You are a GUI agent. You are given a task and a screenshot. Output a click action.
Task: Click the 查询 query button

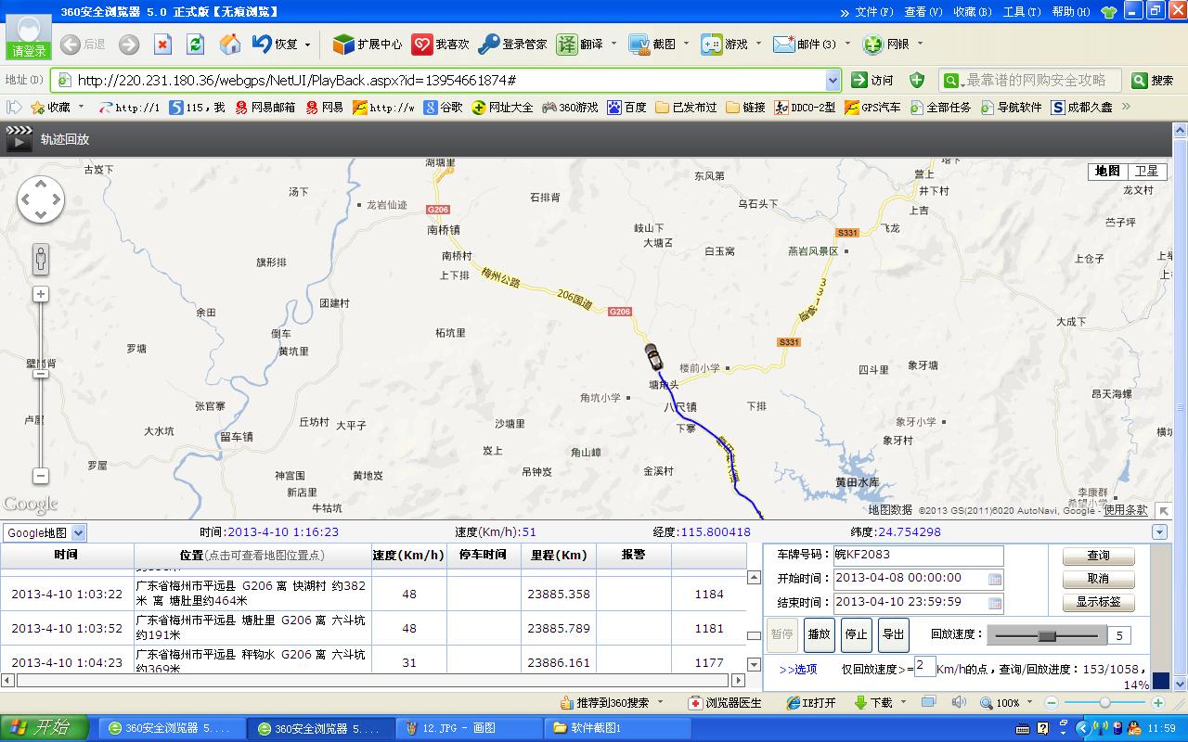pos(1099,556)
